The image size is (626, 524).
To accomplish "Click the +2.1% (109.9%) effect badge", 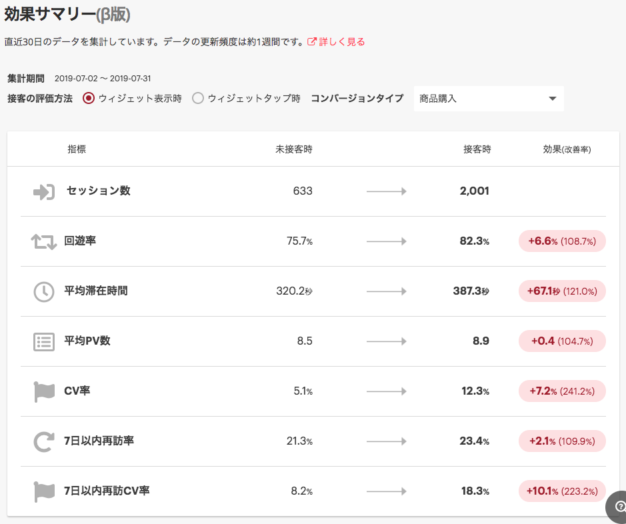I will [562, 441].
